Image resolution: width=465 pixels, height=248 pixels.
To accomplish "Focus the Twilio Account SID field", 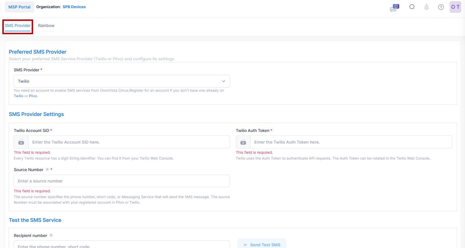I will pyautogui.click(x=129, y=142).
